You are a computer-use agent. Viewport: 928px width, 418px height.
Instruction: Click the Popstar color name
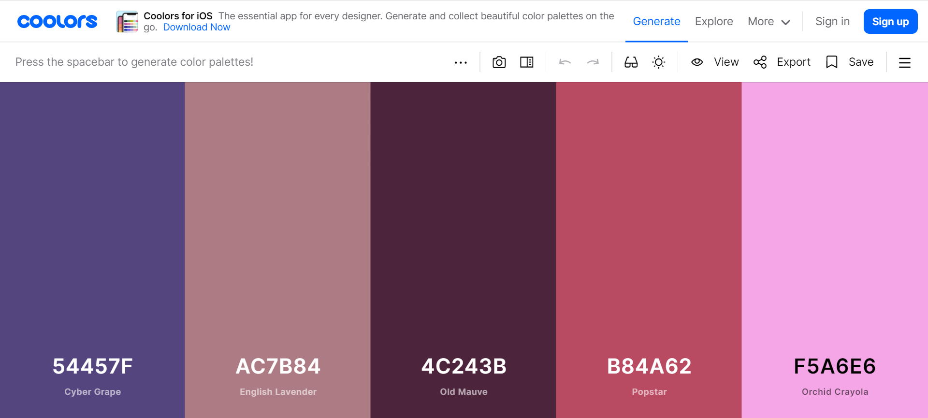pyautogui.click(x=650, y=392)
